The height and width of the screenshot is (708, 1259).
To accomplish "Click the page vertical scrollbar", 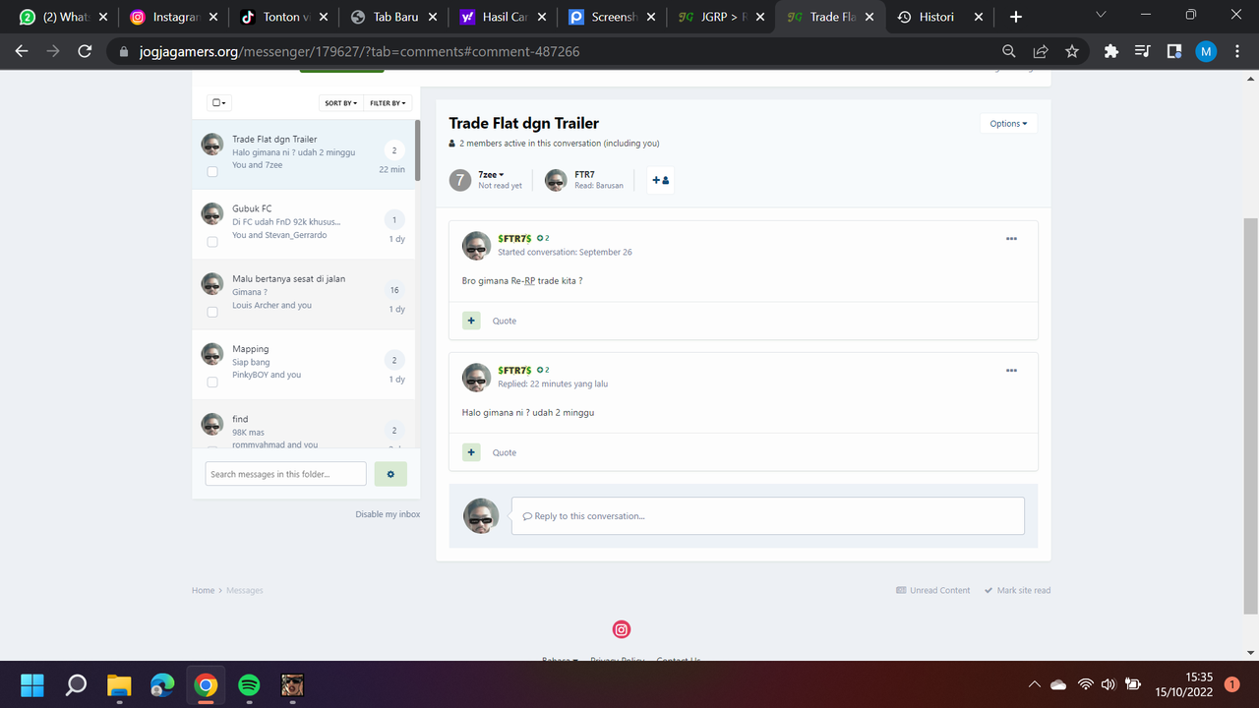I will click(1251, 414).
